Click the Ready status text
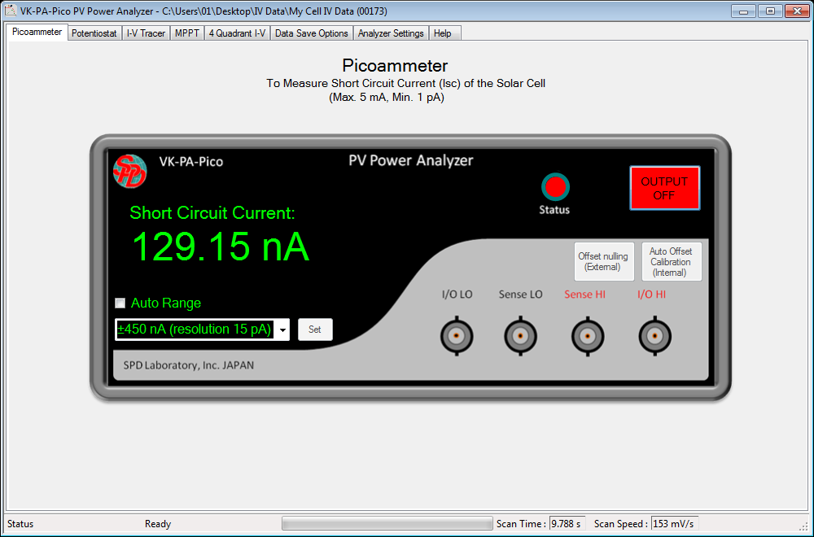This screenshot has height=537, width=814. [158, 524]
